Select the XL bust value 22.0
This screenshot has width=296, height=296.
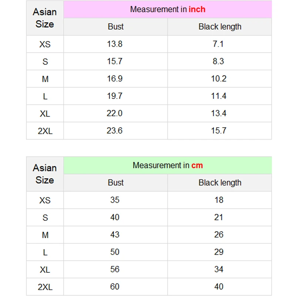[115, 114]
